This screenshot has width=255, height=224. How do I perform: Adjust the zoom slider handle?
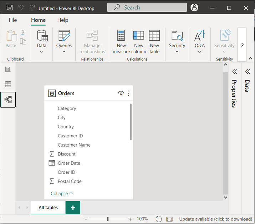point(108,219)
